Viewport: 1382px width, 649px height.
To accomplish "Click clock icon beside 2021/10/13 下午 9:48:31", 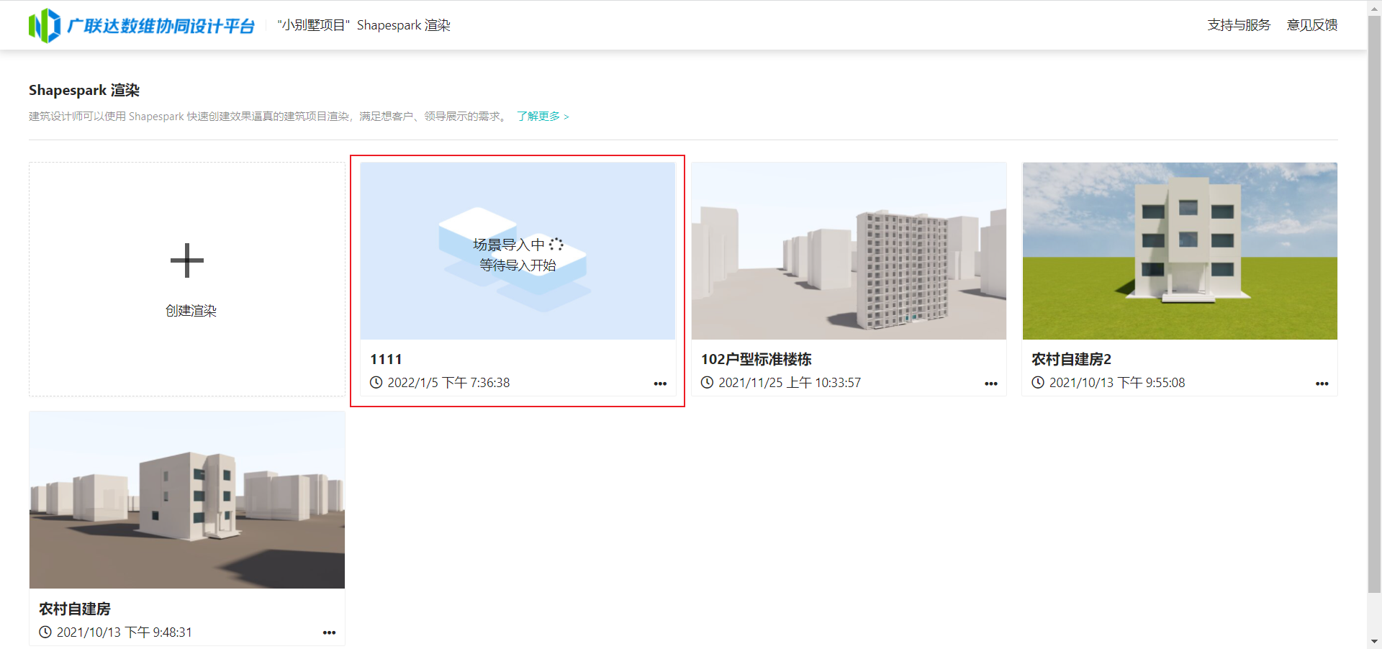I will [45, 632].
